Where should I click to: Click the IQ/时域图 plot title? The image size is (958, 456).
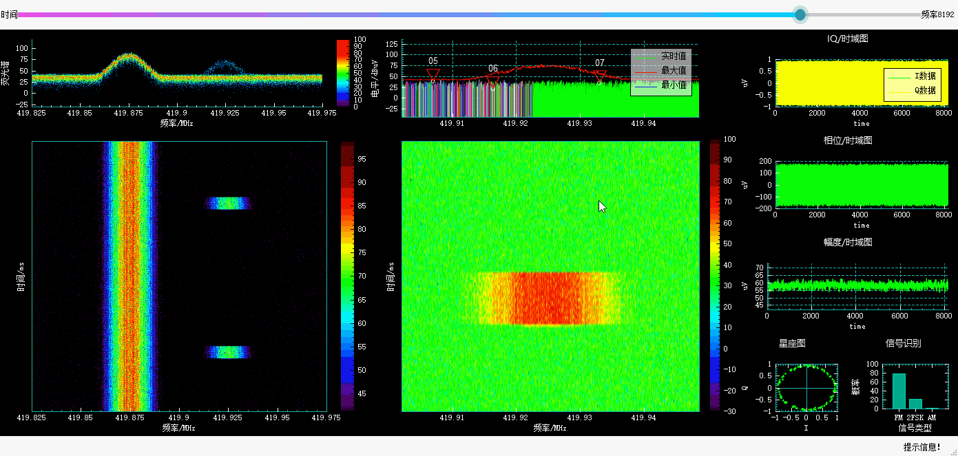pos(848,39)
